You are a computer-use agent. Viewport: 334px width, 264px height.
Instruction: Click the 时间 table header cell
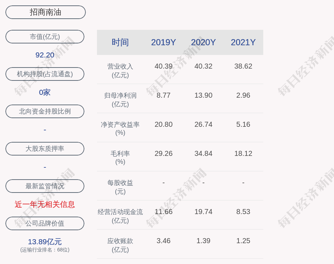[120, 42]
